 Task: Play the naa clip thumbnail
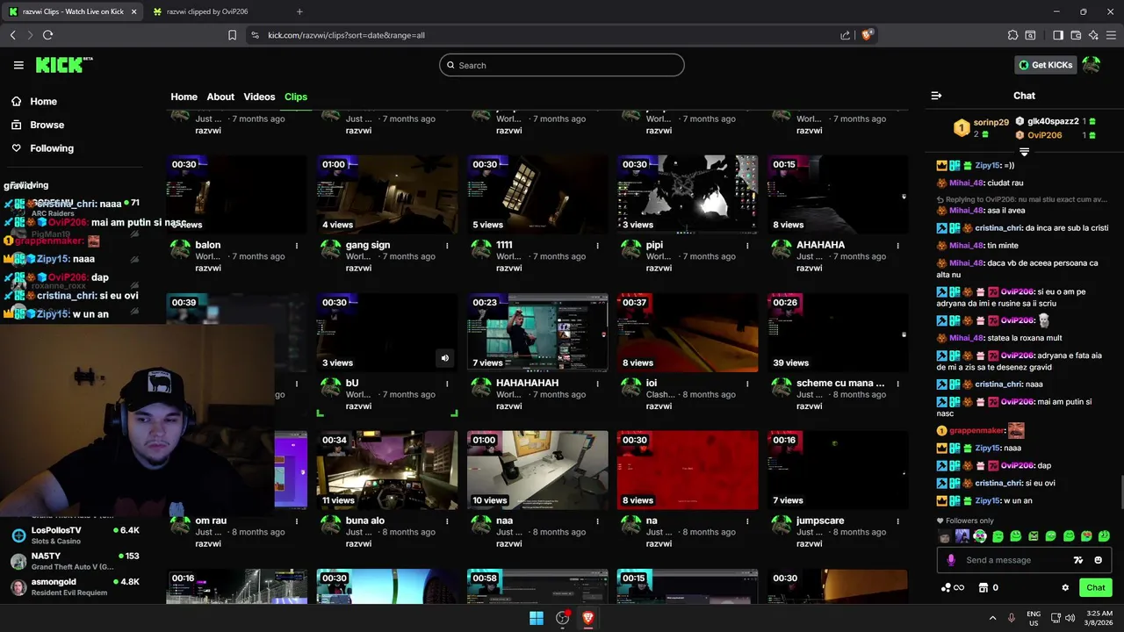click(537, 470)
